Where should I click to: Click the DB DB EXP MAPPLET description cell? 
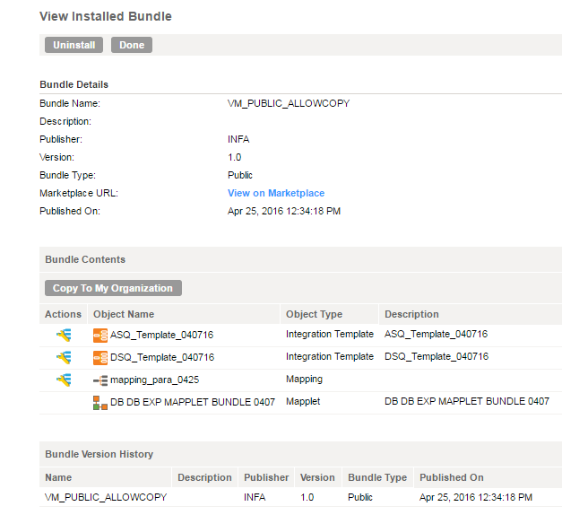[x=467, y=401]
